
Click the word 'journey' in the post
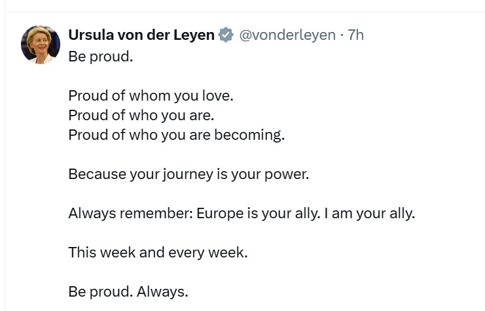[x=188, y=174]
